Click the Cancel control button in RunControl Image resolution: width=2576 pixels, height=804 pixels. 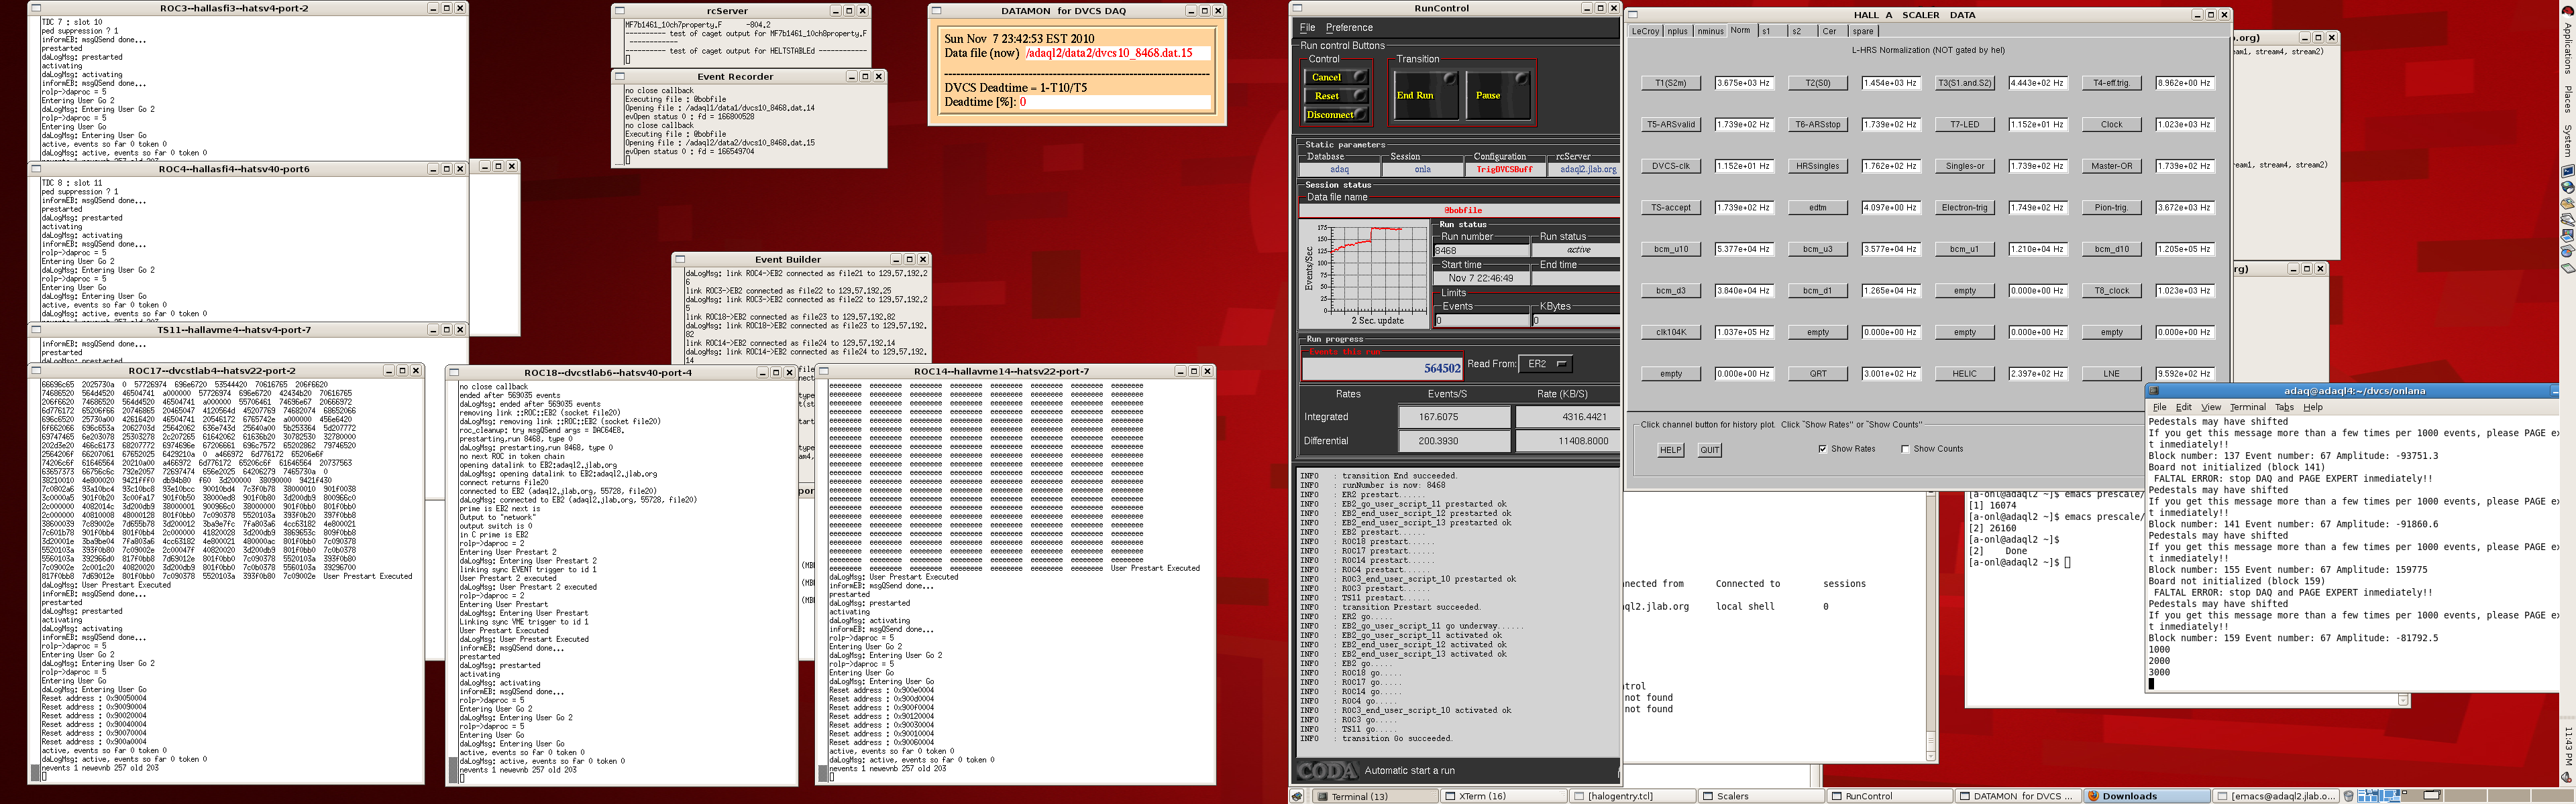tap(1336, 77)
